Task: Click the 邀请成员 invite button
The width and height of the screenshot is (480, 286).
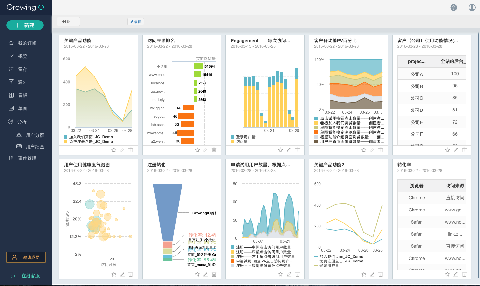Action: tap(26, 257)
